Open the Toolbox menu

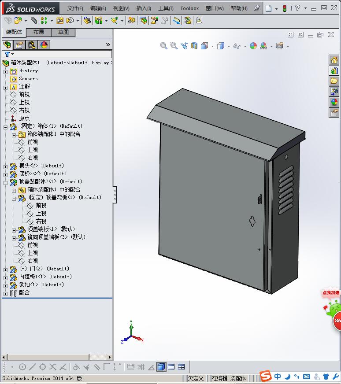pos(189,8)
